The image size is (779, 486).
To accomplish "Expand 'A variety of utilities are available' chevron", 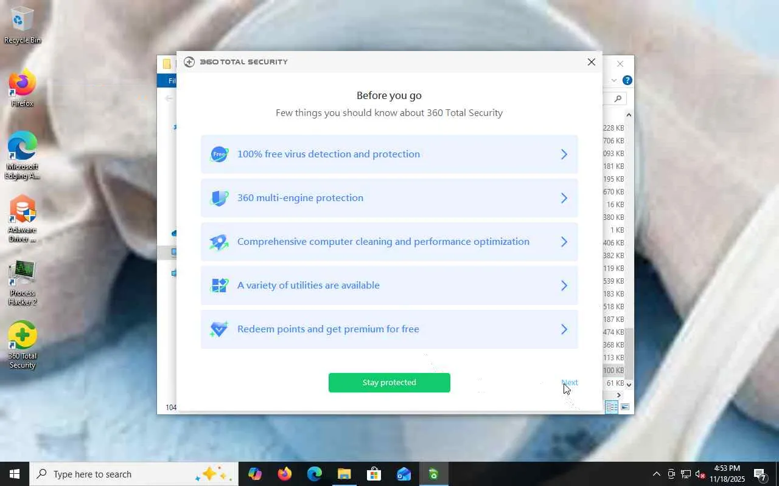I will pyautogui.click(x=564, y=286).
